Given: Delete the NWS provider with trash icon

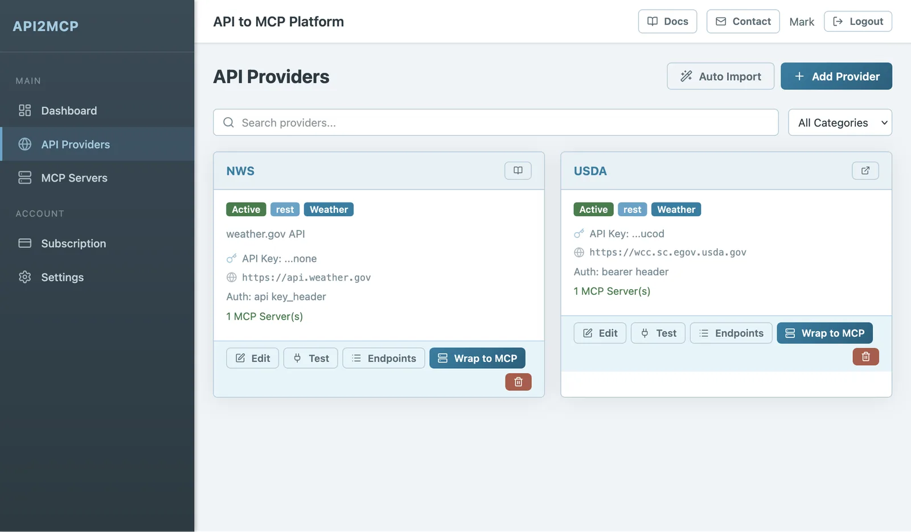Looking at the screenshot, I should [518, 382].
